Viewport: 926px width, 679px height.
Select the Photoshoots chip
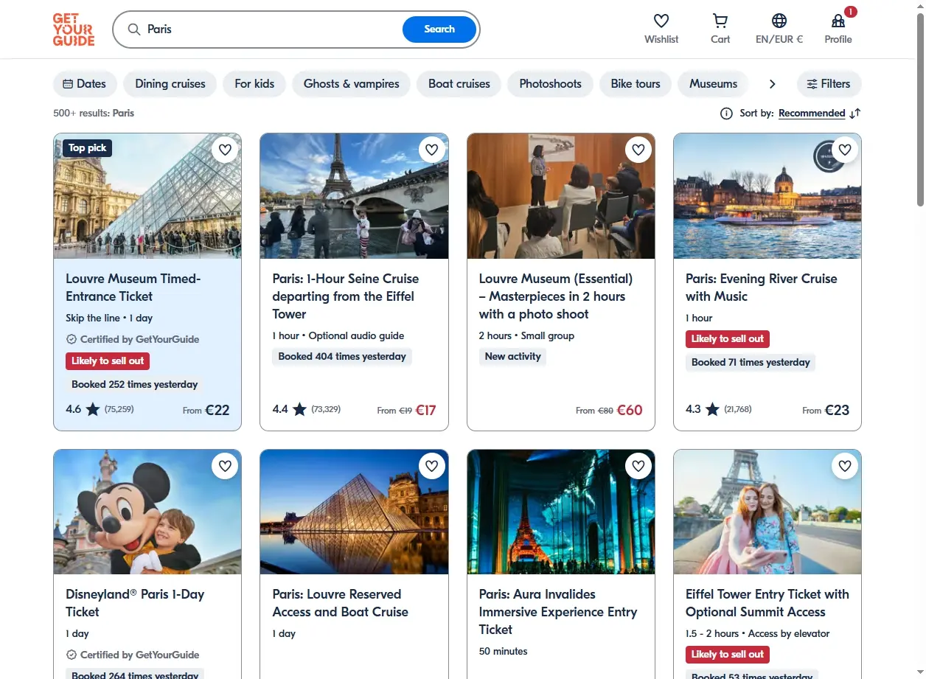pyautogui.click(x=551, y=84)
